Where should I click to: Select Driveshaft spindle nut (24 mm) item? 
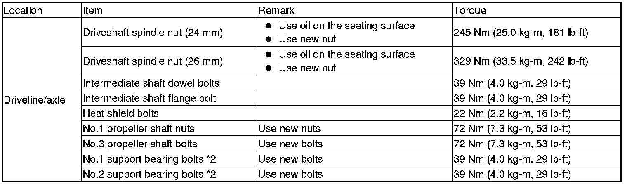(153, 33)
